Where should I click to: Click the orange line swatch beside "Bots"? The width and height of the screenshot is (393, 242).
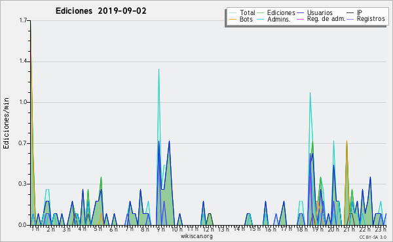coord(233,19)
